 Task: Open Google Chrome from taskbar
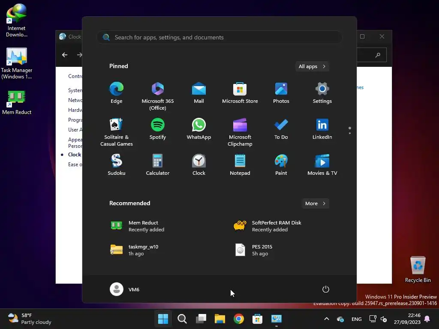click(238, 319)
